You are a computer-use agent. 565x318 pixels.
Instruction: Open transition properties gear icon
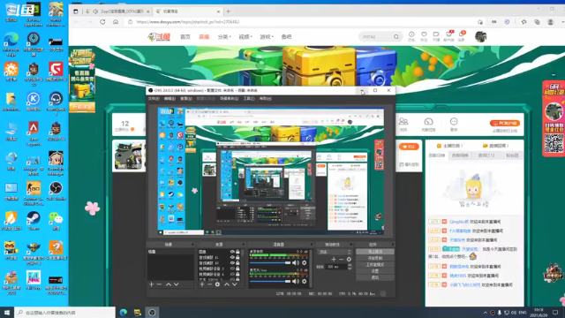pyautogui.click(x=349, y=259)
